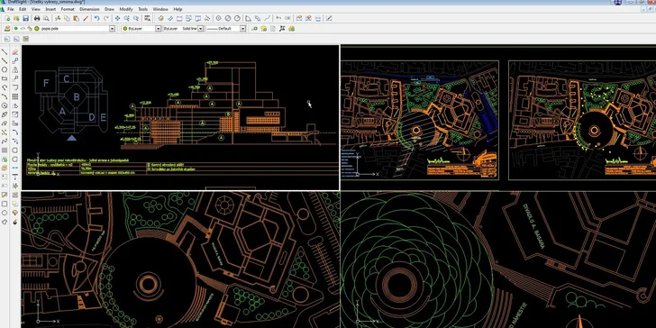
Task: Open the Insert menu
Action: coord(50,9)
